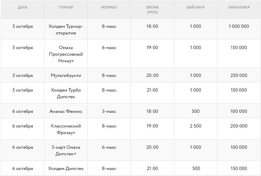The height and width of the screenshot is (176, 261).
Task: Click the ВРЕМЯ (МСК) column header
Action: coord(152,10)
